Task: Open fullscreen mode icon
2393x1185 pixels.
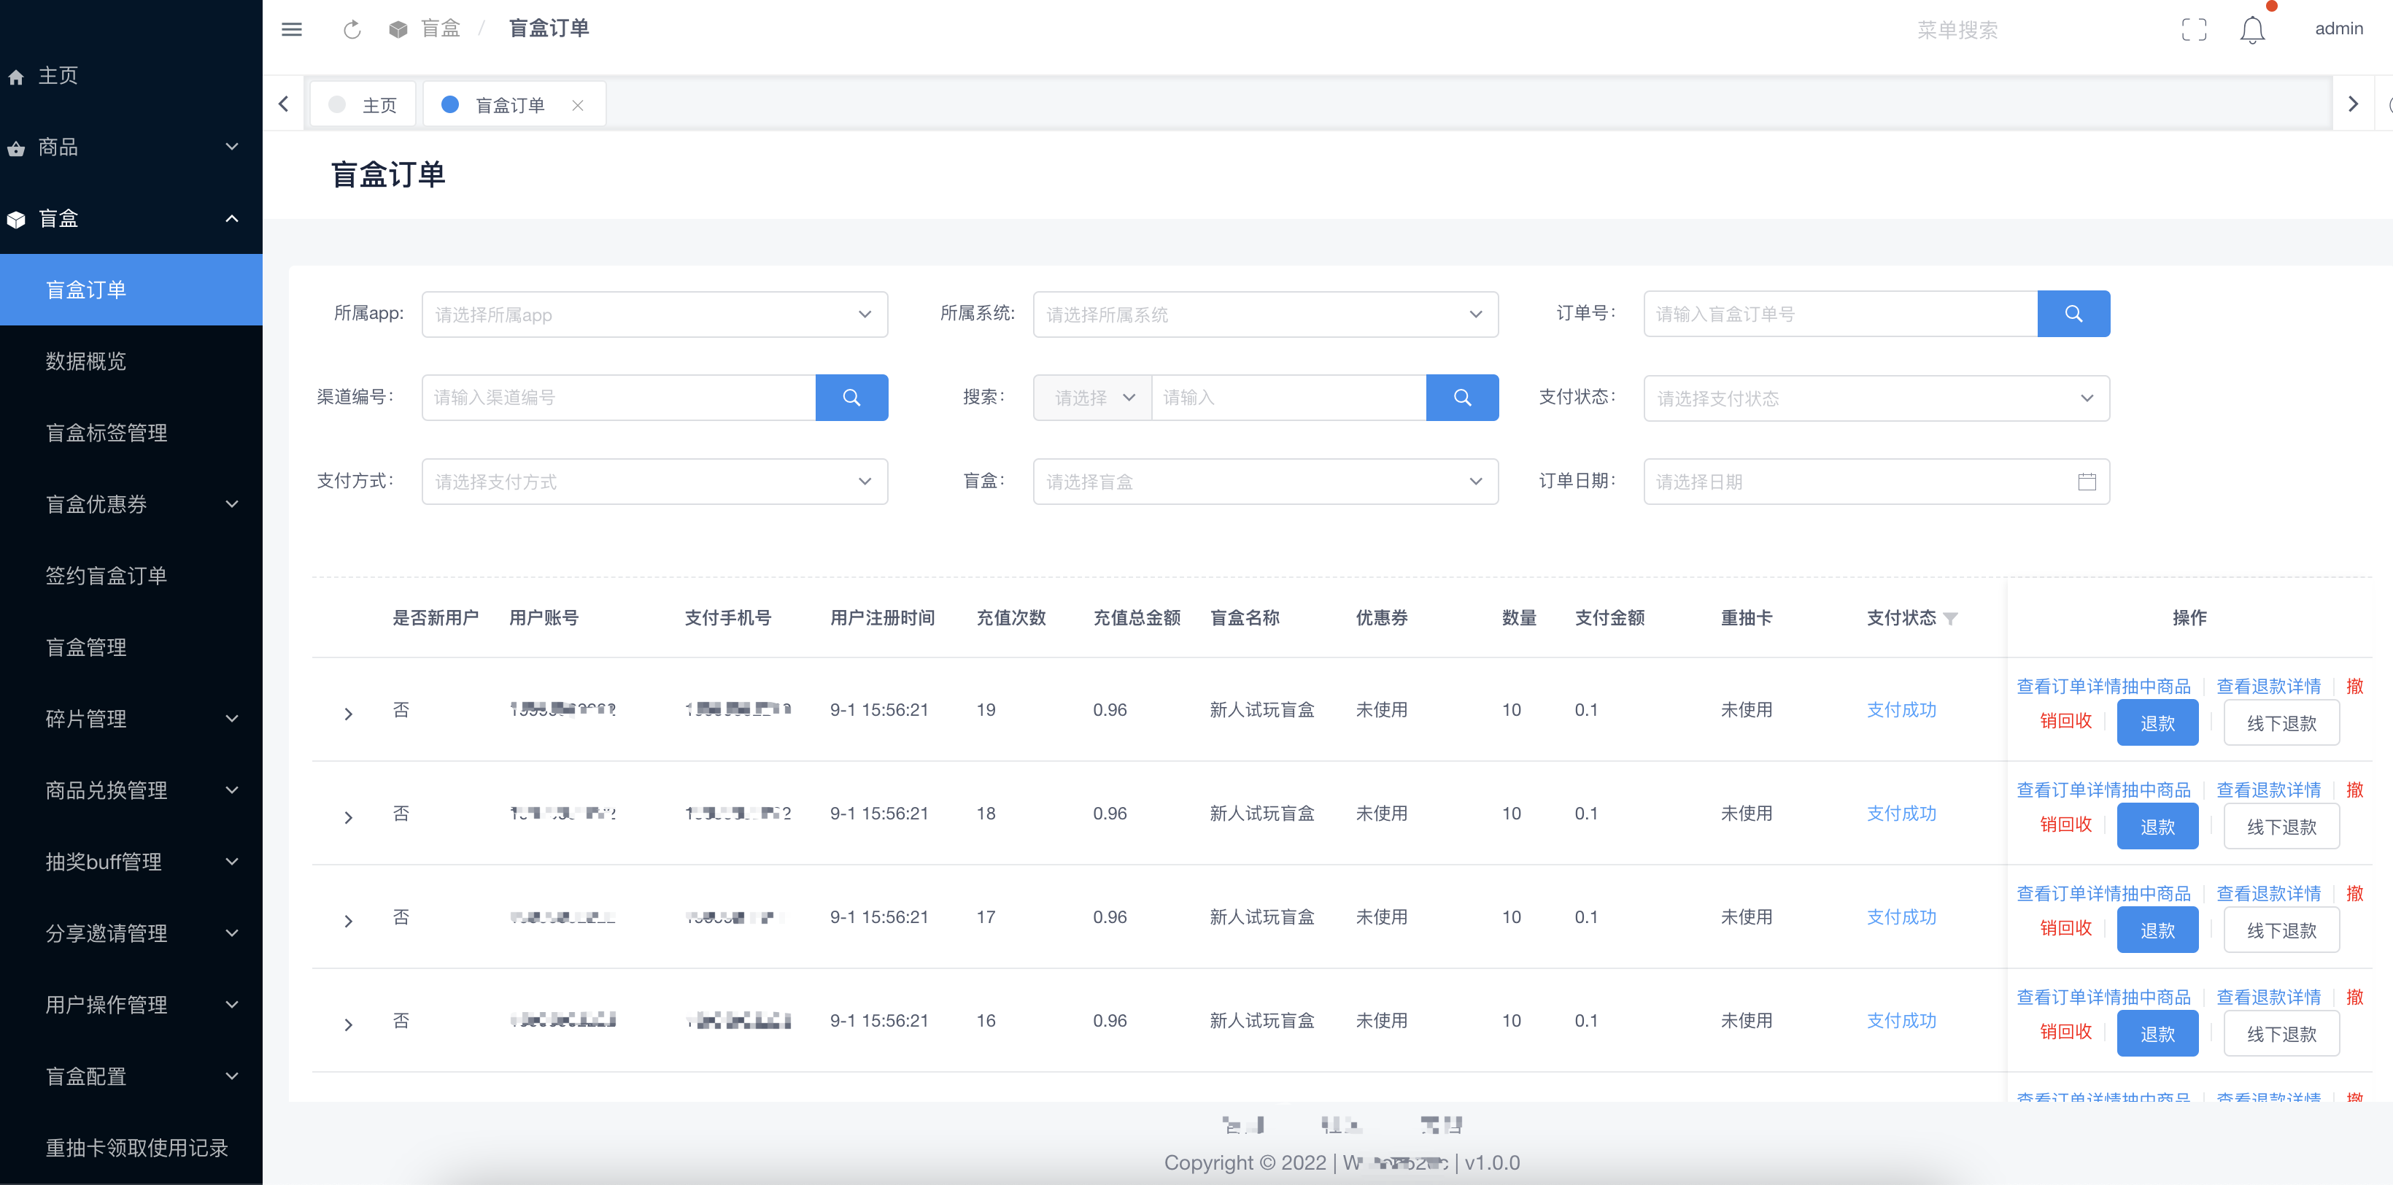Action: coord(2195,30)
